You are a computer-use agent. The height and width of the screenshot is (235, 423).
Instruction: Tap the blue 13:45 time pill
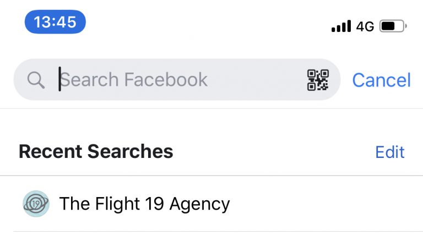pyautogui.click(x=55, y=22)
